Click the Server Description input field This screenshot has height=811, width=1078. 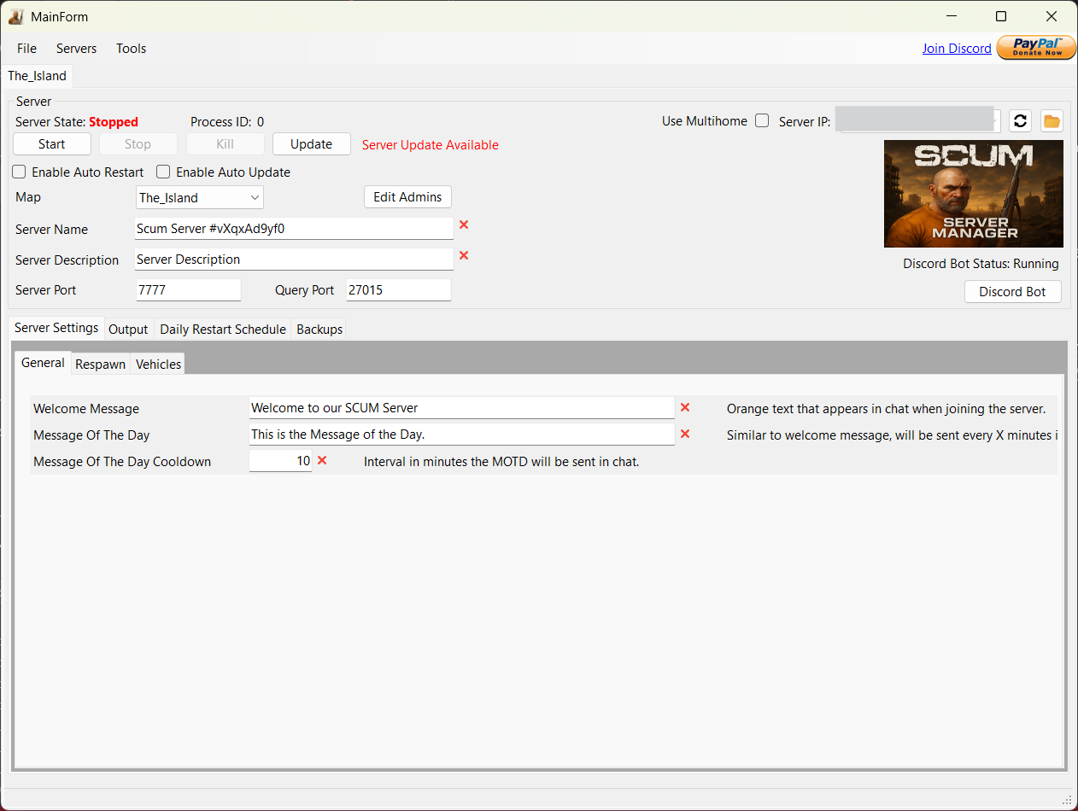pyautogui.click(x=294, y=260)
